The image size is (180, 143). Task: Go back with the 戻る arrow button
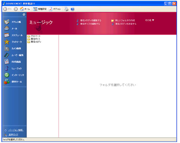point(7,9)
